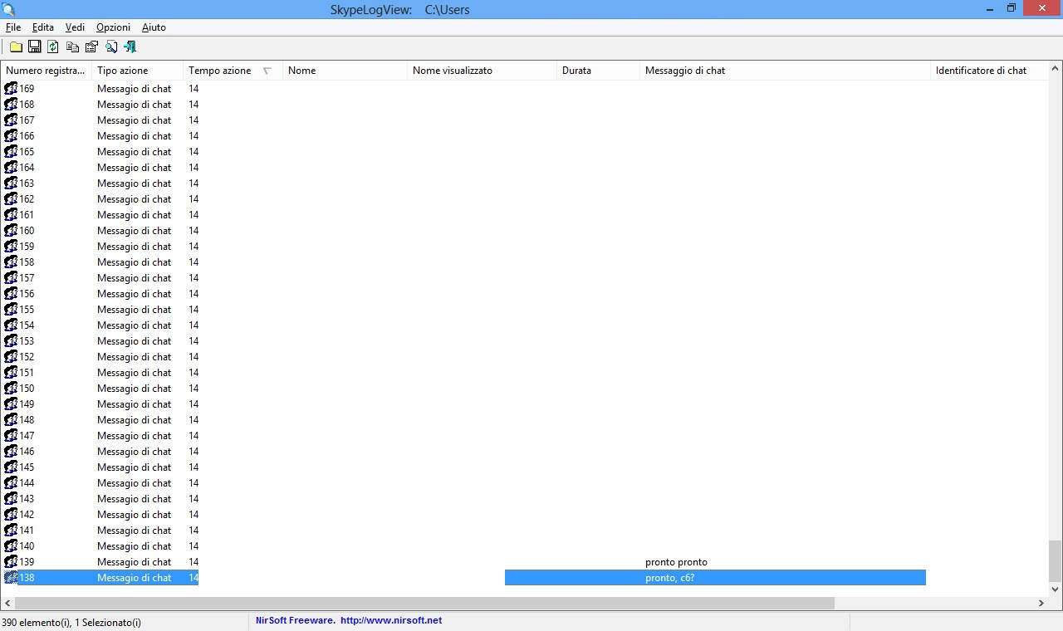This screenshot has width=1063, height=631.
Task: Open the Vedi menu
Action: (75, 27)
